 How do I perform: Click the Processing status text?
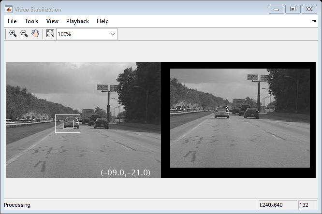click(x=17, y=205)
